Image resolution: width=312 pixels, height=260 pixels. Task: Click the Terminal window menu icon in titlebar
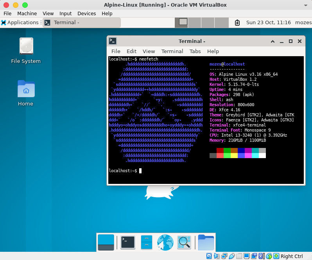[x=113, y=41]
